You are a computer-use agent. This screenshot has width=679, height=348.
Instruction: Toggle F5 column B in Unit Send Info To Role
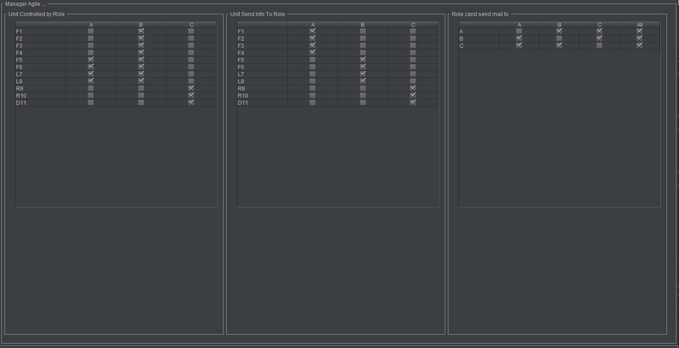coord(363,60)
